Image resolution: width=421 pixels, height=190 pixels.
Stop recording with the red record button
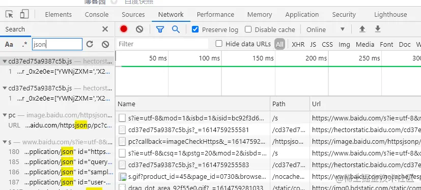pyautogui.click(x=124, y=29)
